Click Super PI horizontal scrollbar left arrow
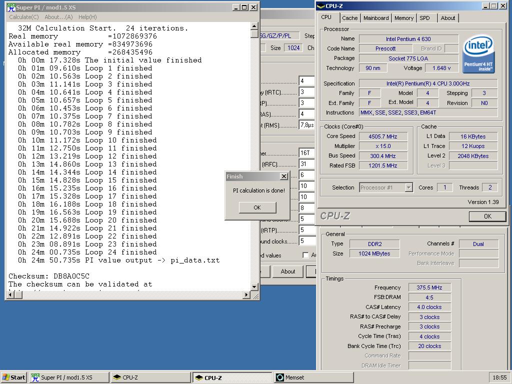Screen dimensions: 512x384 (10, 295)
